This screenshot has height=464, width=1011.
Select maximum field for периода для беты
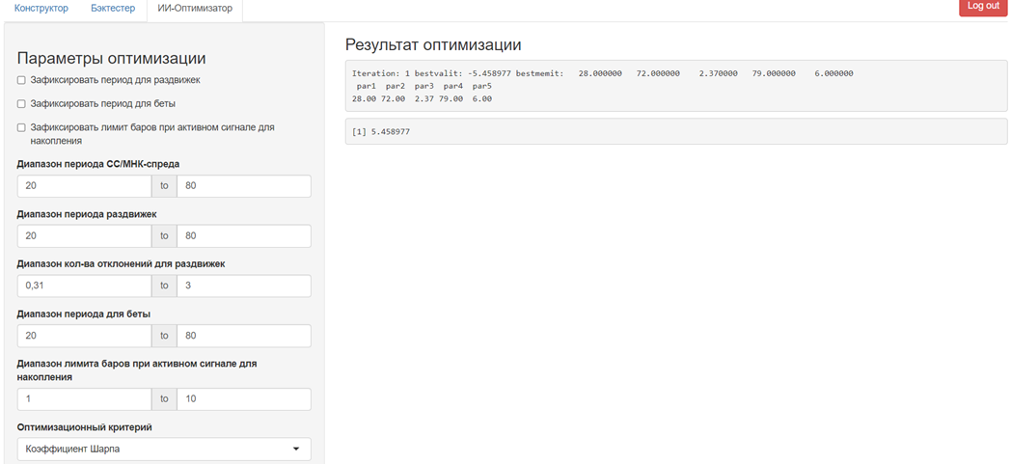tap(244, 336)
